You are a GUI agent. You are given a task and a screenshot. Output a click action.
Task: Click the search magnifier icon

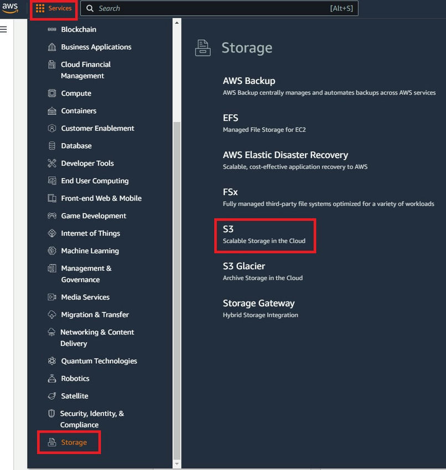tap(90, 8)
